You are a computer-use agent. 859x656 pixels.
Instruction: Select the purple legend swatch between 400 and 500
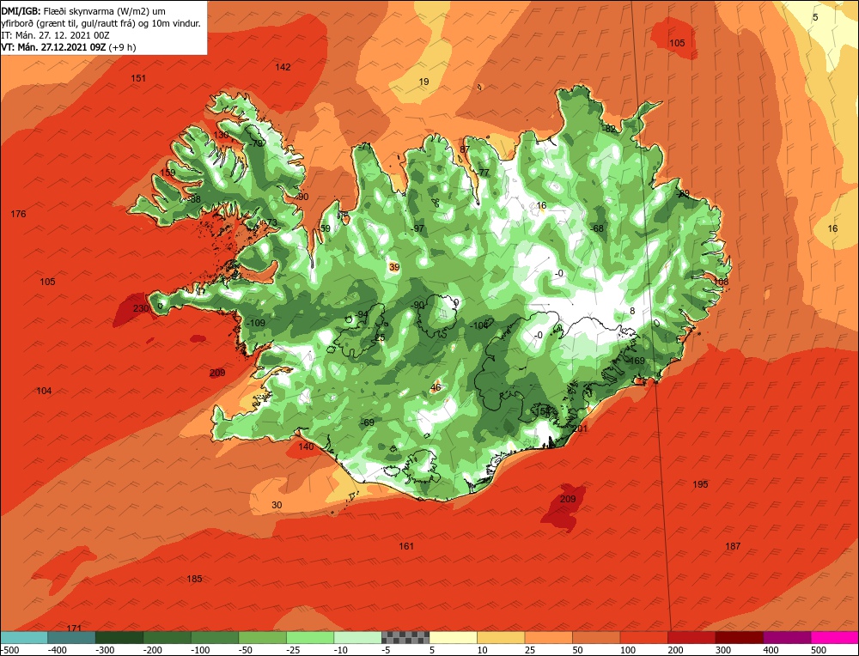tap(787, 637)
